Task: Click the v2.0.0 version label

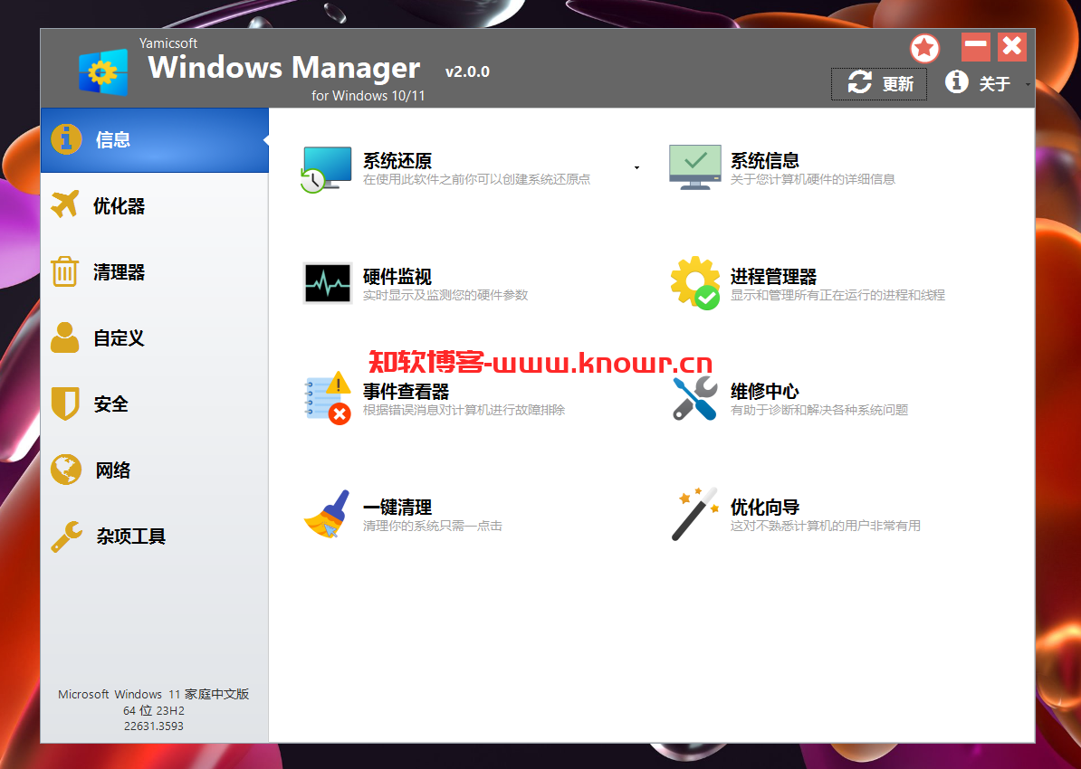Action: (467, 71)
